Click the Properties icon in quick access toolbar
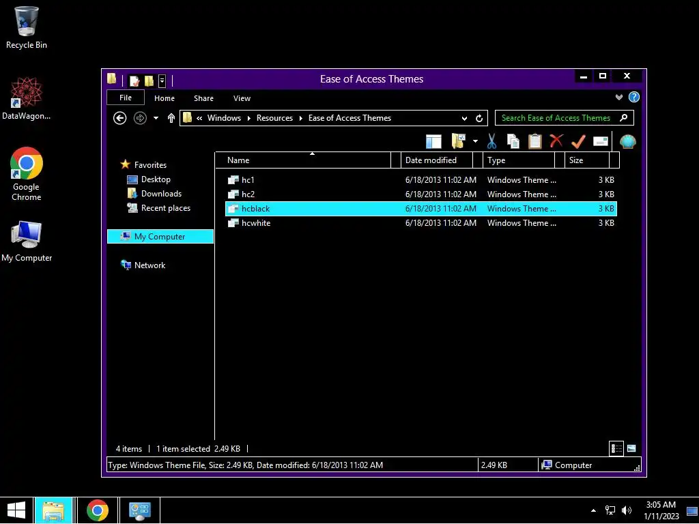Viewport: 699px width, 524px height. tap(134, 81)
